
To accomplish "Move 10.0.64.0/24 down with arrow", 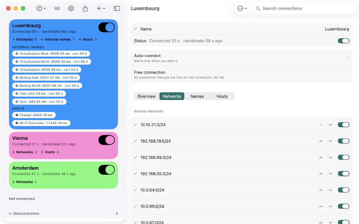I will 330,190.
